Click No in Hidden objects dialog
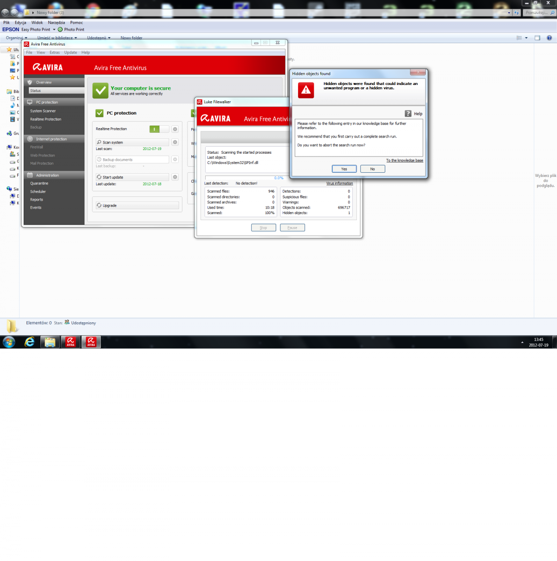The width and height of the screenshot is (557, 561). coord(373,169)
